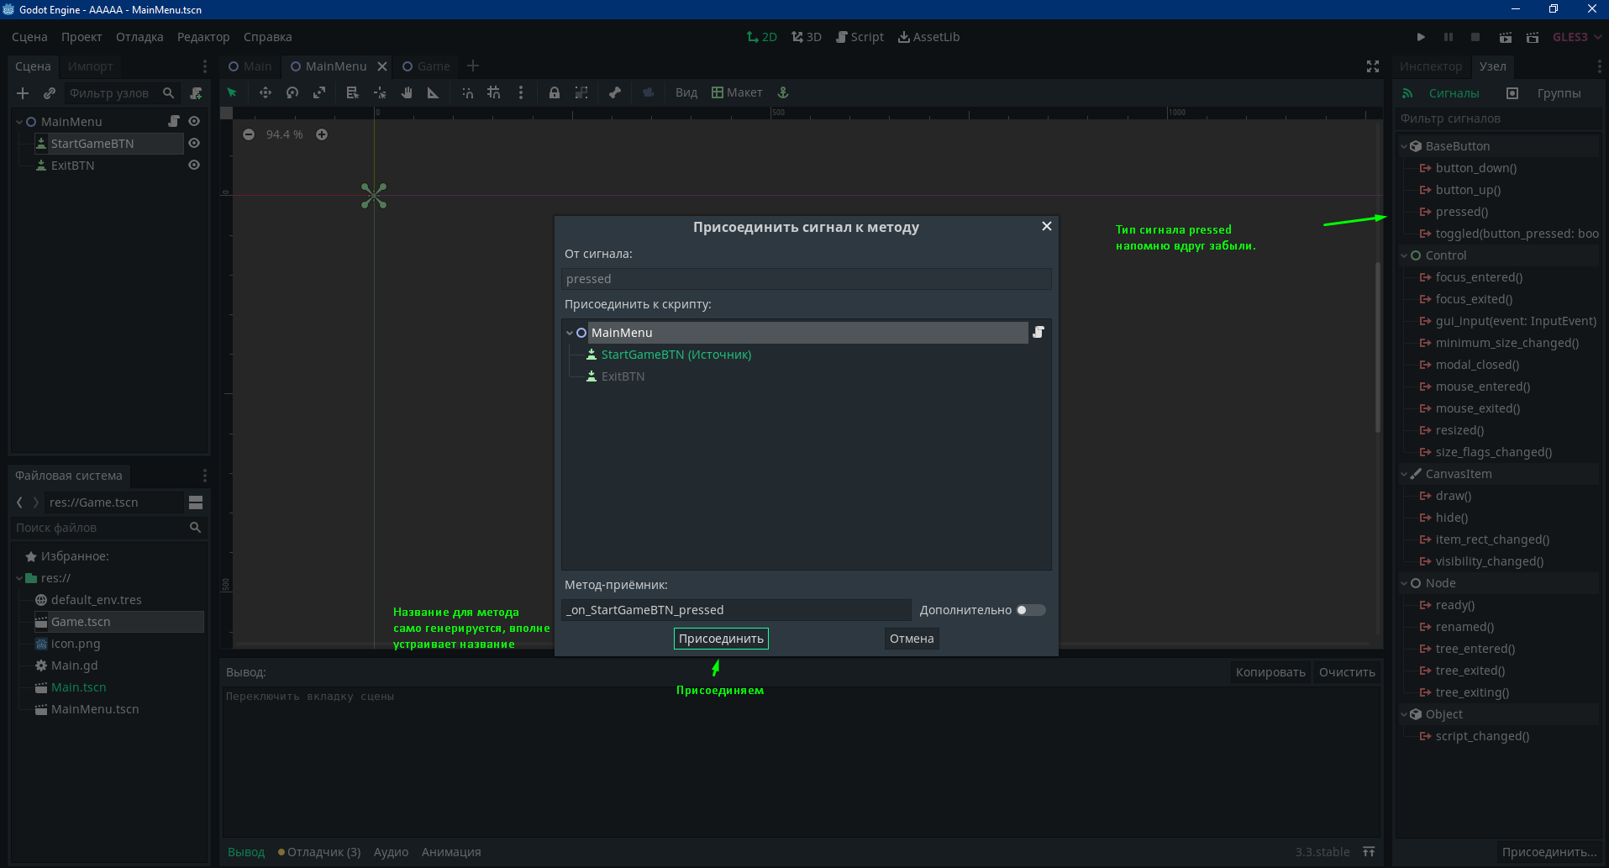Open the skeleton bone options icon

(x=615, y=92)
